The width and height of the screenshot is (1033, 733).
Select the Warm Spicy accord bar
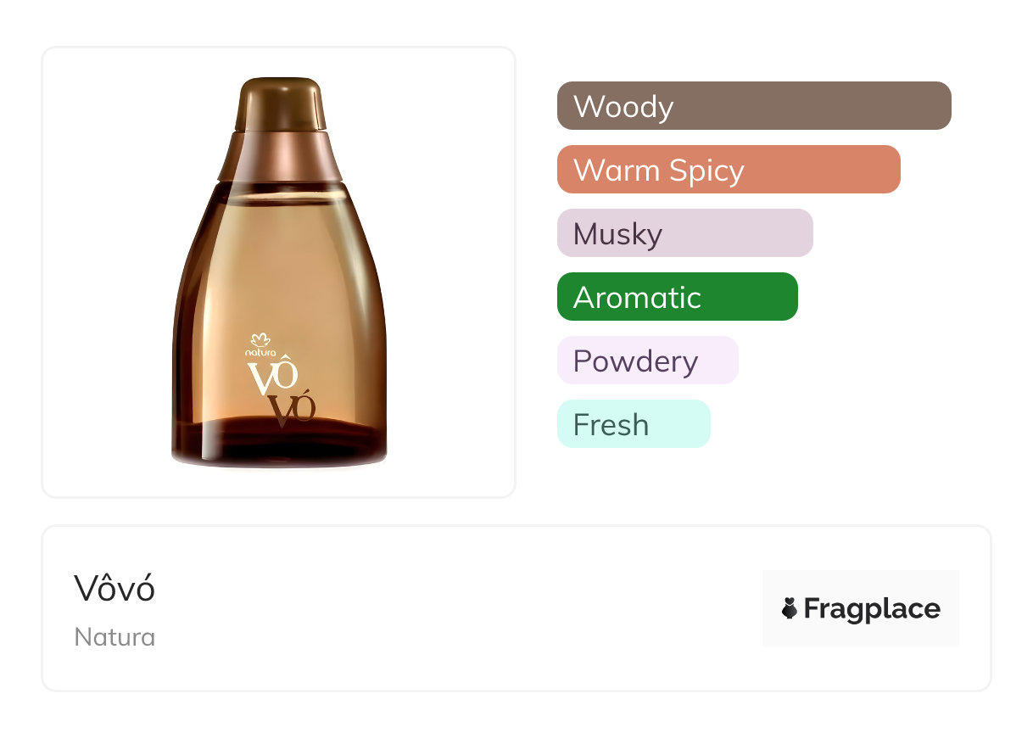click(728, 170)
